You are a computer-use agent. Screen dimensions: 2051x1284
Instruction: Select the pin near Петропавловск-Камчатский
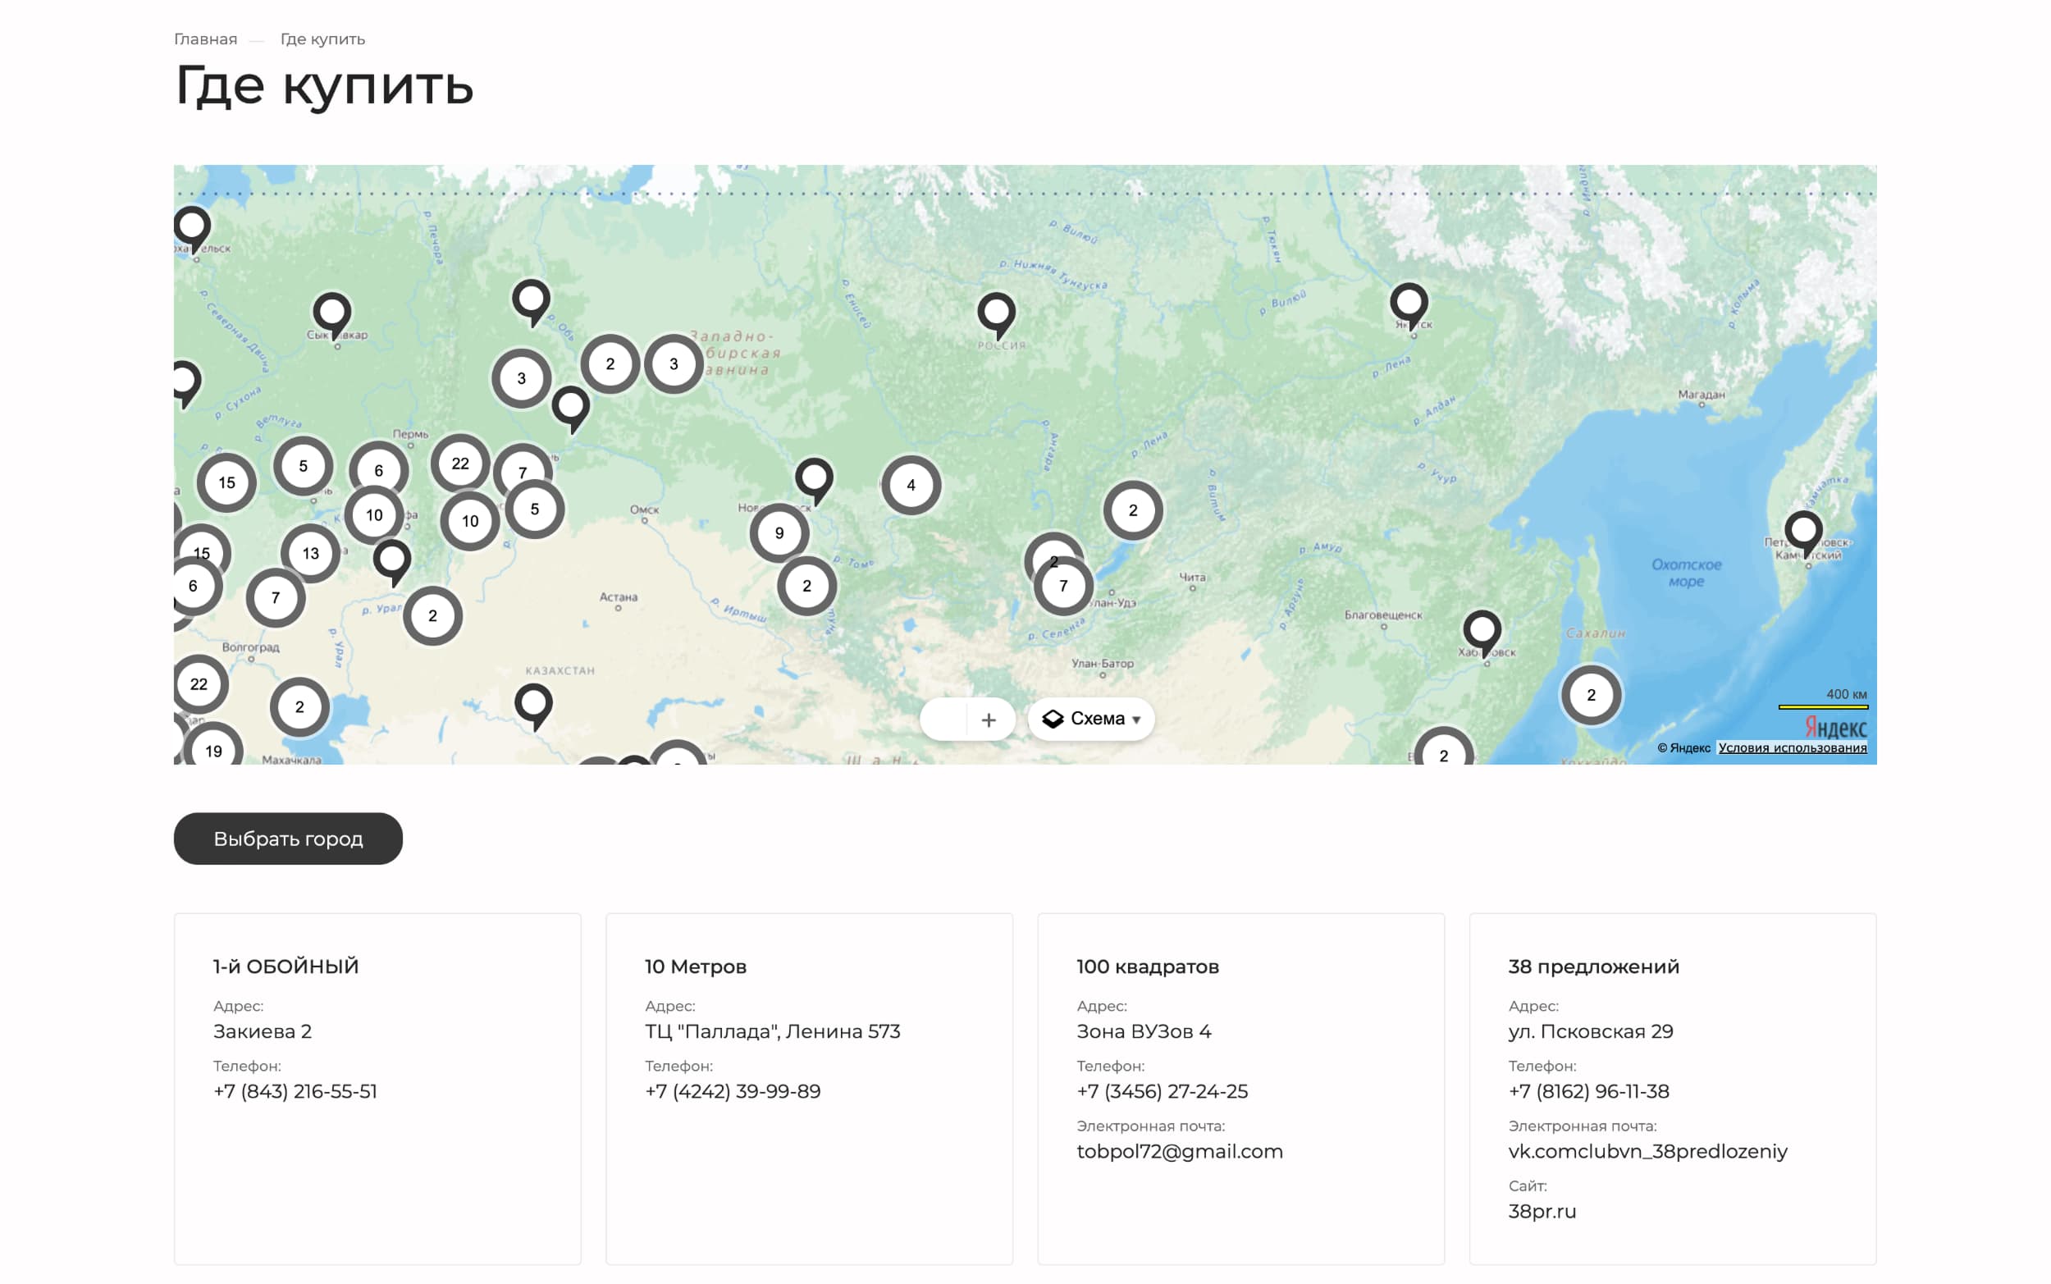(x=1803, y=530)
